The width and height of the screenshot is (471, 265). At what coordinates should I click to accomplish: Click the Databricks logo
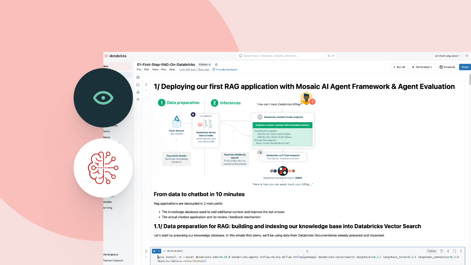[116, 56]
